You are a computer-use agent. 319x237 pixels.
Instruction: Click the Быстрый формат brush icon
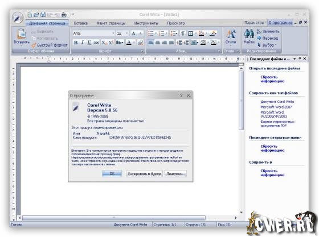pyautogui.click(x=34, y=45)
